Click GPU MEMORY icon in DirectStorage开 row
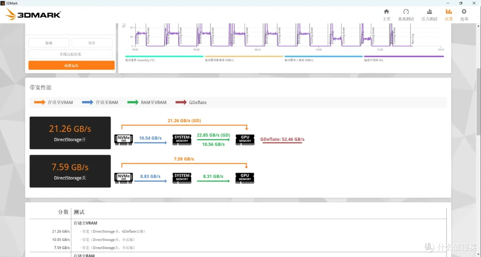Image resolution: width=481 pixels, height=257 pixels. click(245, 139)
